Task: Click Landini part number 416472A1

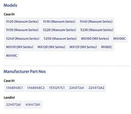Action: point(33,105)
